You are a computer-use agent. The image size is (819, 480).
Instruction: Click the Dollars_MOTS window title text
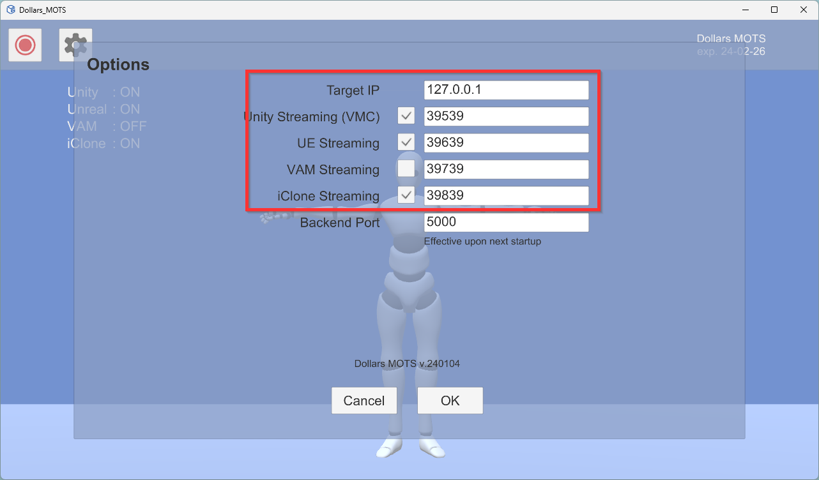pos(42,10)
